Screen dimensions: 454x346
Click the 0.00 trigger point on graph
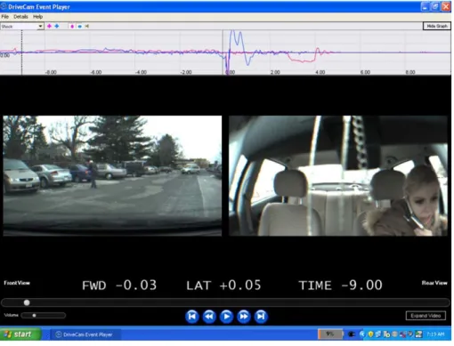(x=231, y=72)
